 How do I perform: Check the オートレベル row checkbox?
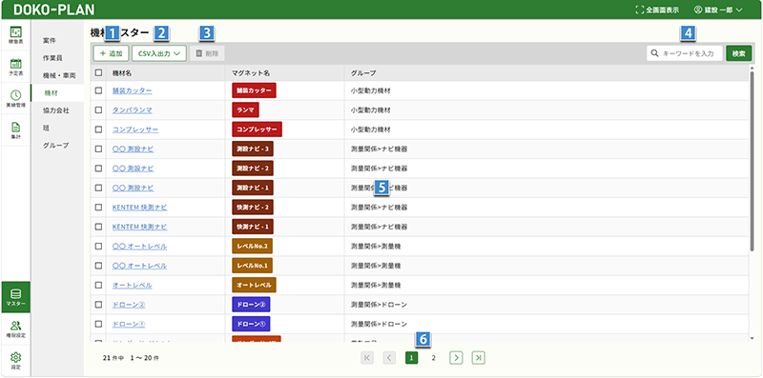coord(99,286)
